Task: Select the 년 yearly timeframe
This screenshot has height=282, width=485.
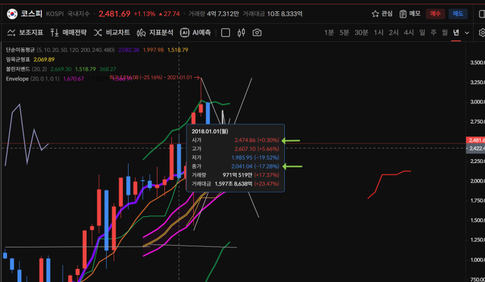Action: click(456, 33)
